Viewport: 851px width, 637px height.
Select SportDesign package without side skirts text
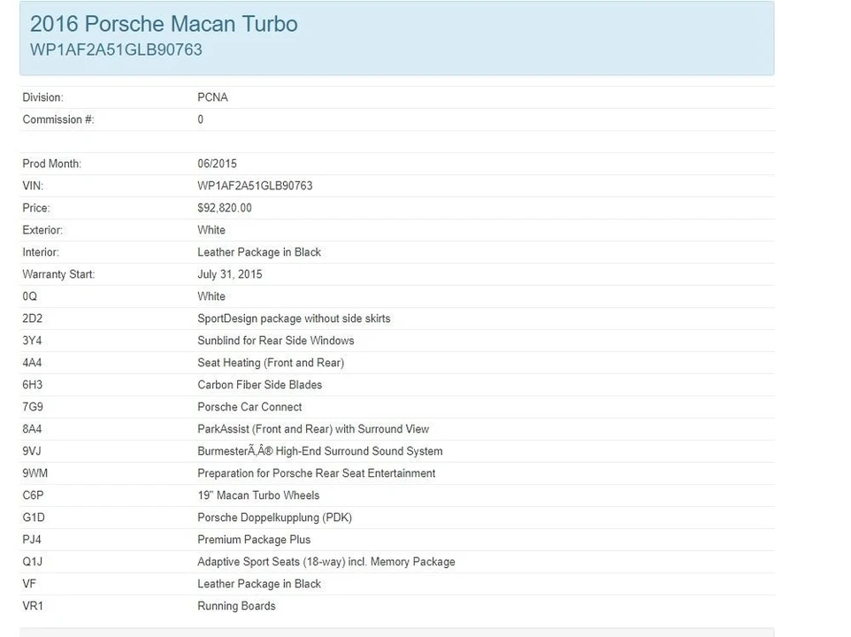pos(294,318)
